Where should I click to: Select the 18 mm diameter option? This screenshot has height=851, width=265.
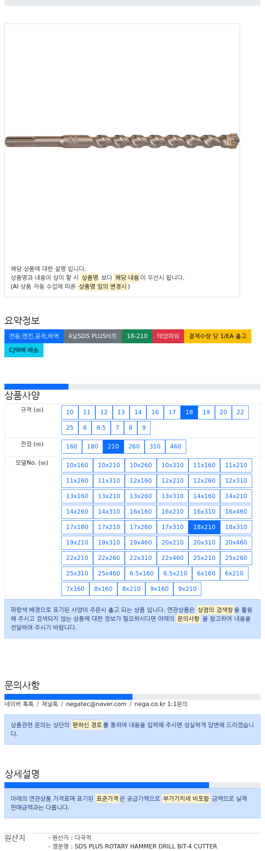pyautogui.click(x=189, y=412)
